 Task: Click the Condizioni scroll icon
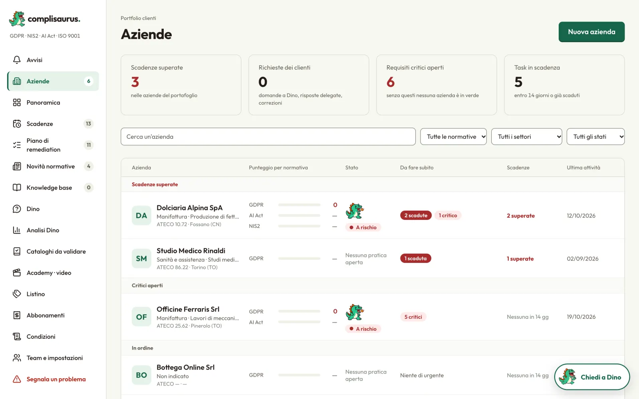[x=17, y=336]
